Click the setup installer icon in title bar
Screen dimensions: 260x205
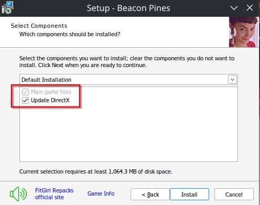click(x=7, y=7)
